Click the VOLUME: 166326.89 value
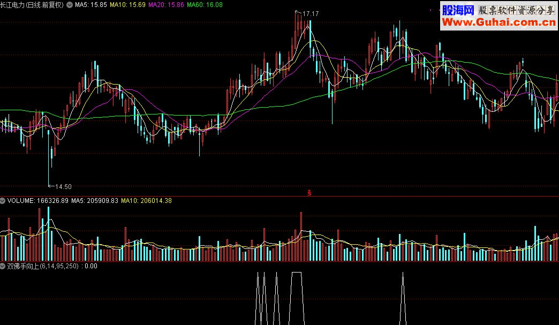This screenshot has width=559, height=325. pyautogui.click(x=38, y=201)
